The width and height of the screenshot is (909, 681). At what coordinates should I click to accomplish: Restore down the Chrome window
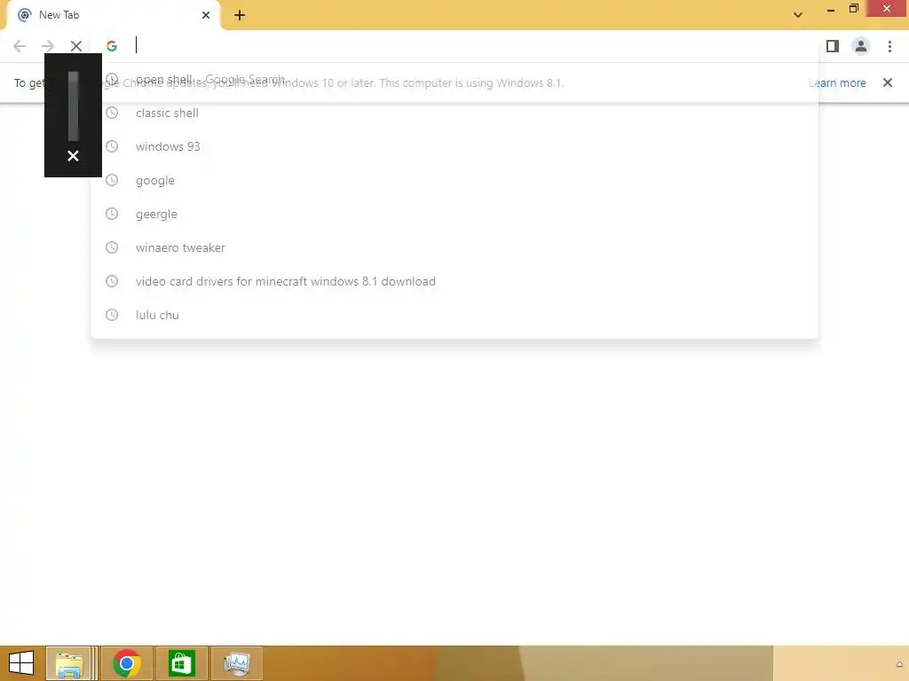pos(853,8)
